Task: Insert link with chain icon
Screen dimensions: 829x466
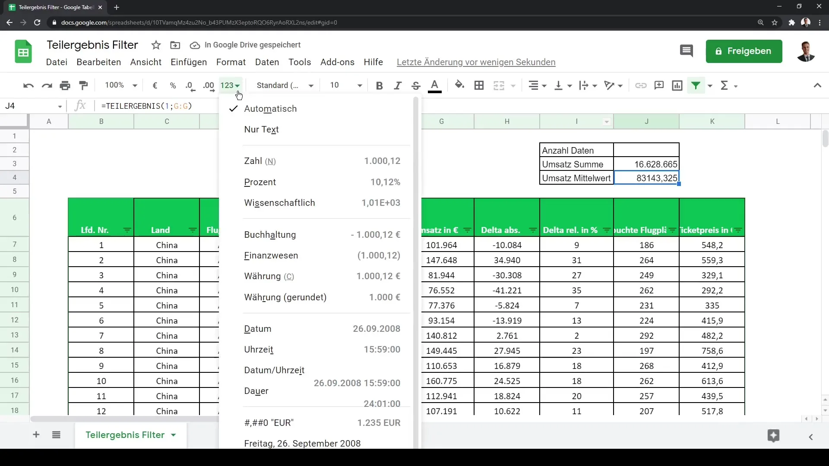Action: click(x=641, y=86)
